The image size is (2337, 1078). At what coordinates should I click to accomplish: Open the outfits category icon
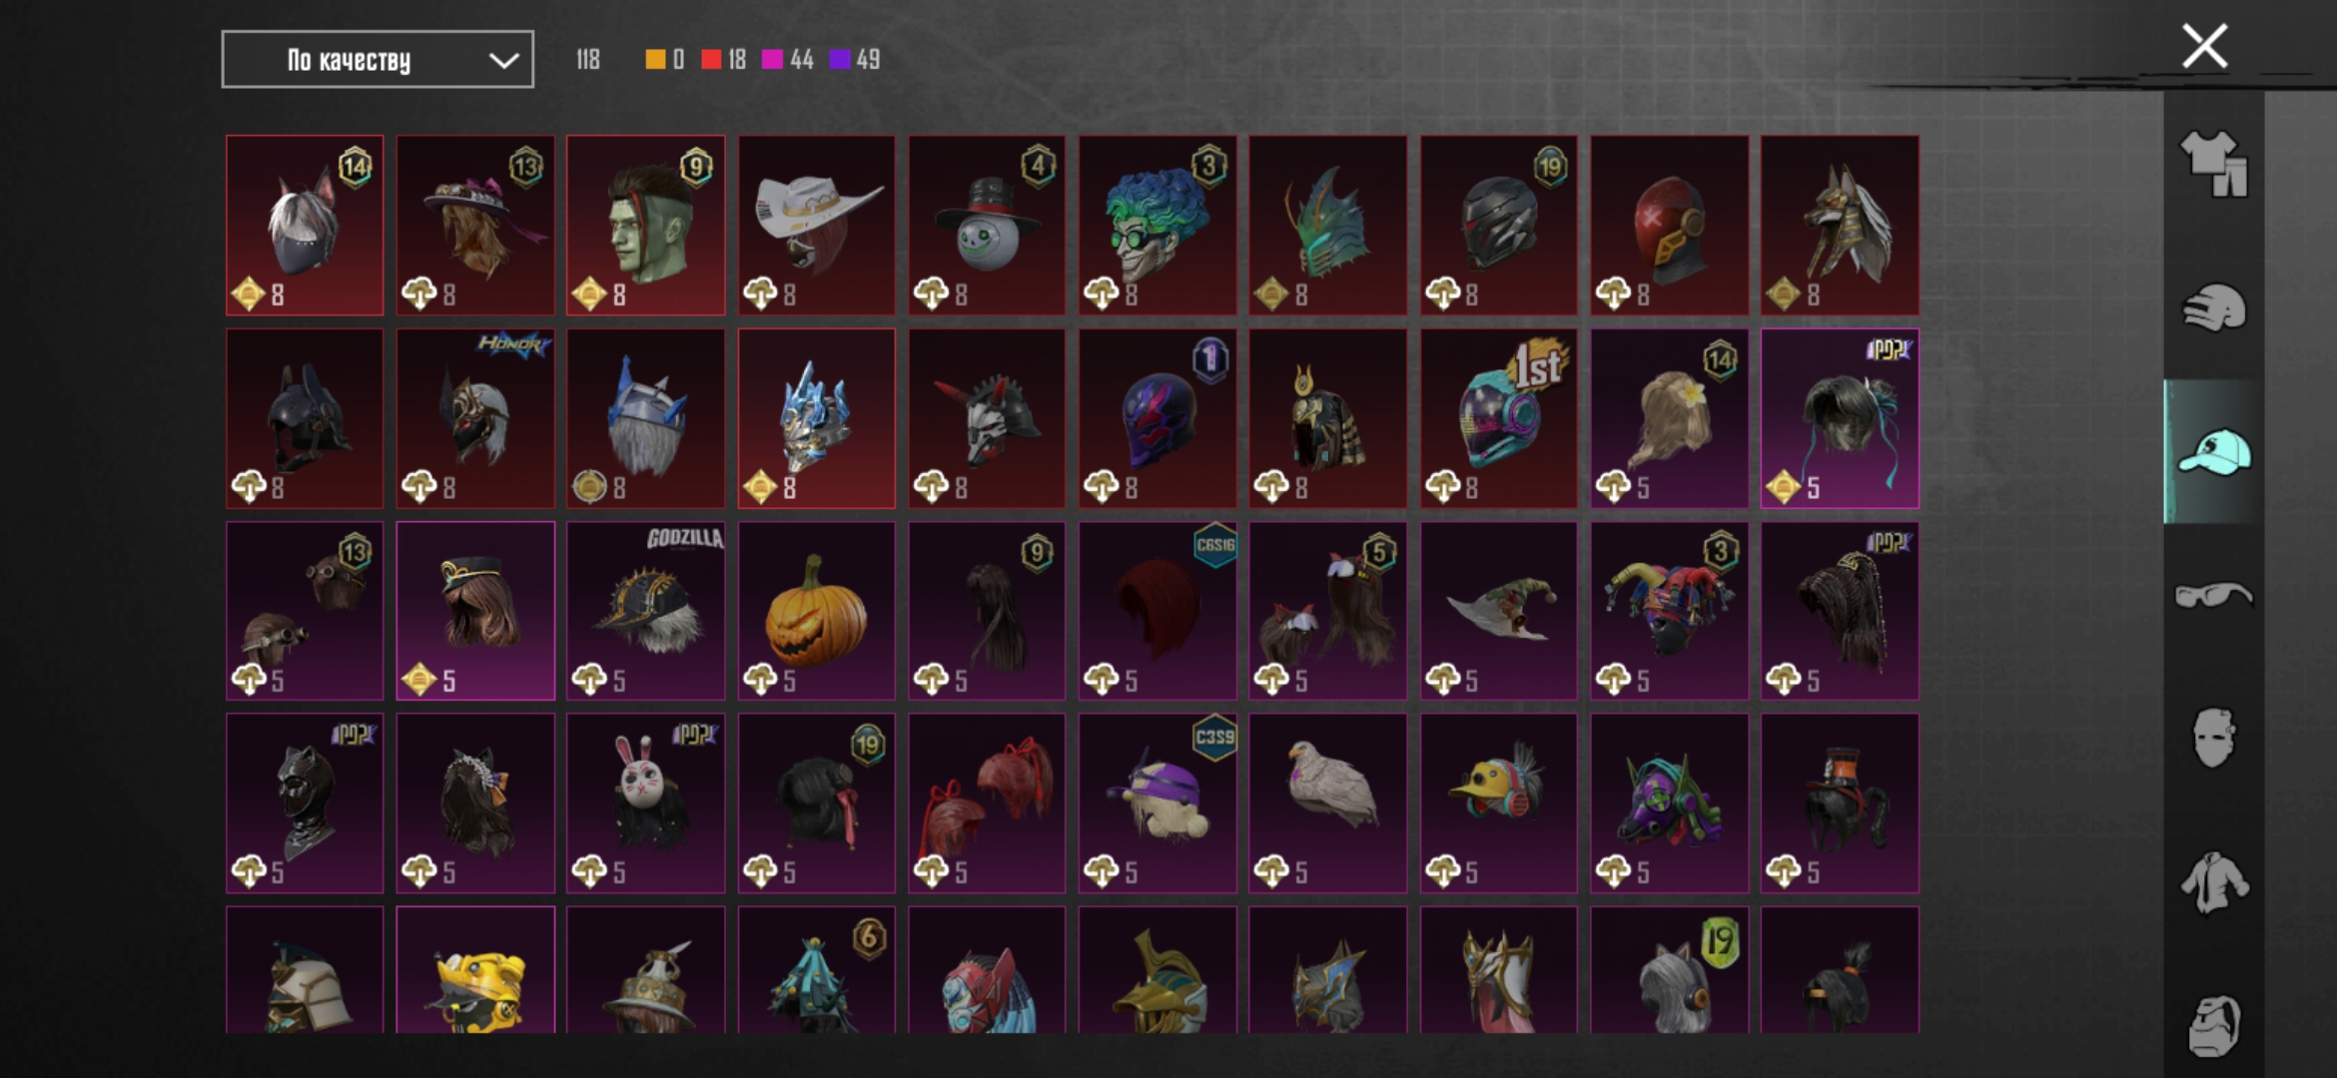click(x=2213, y=164)
